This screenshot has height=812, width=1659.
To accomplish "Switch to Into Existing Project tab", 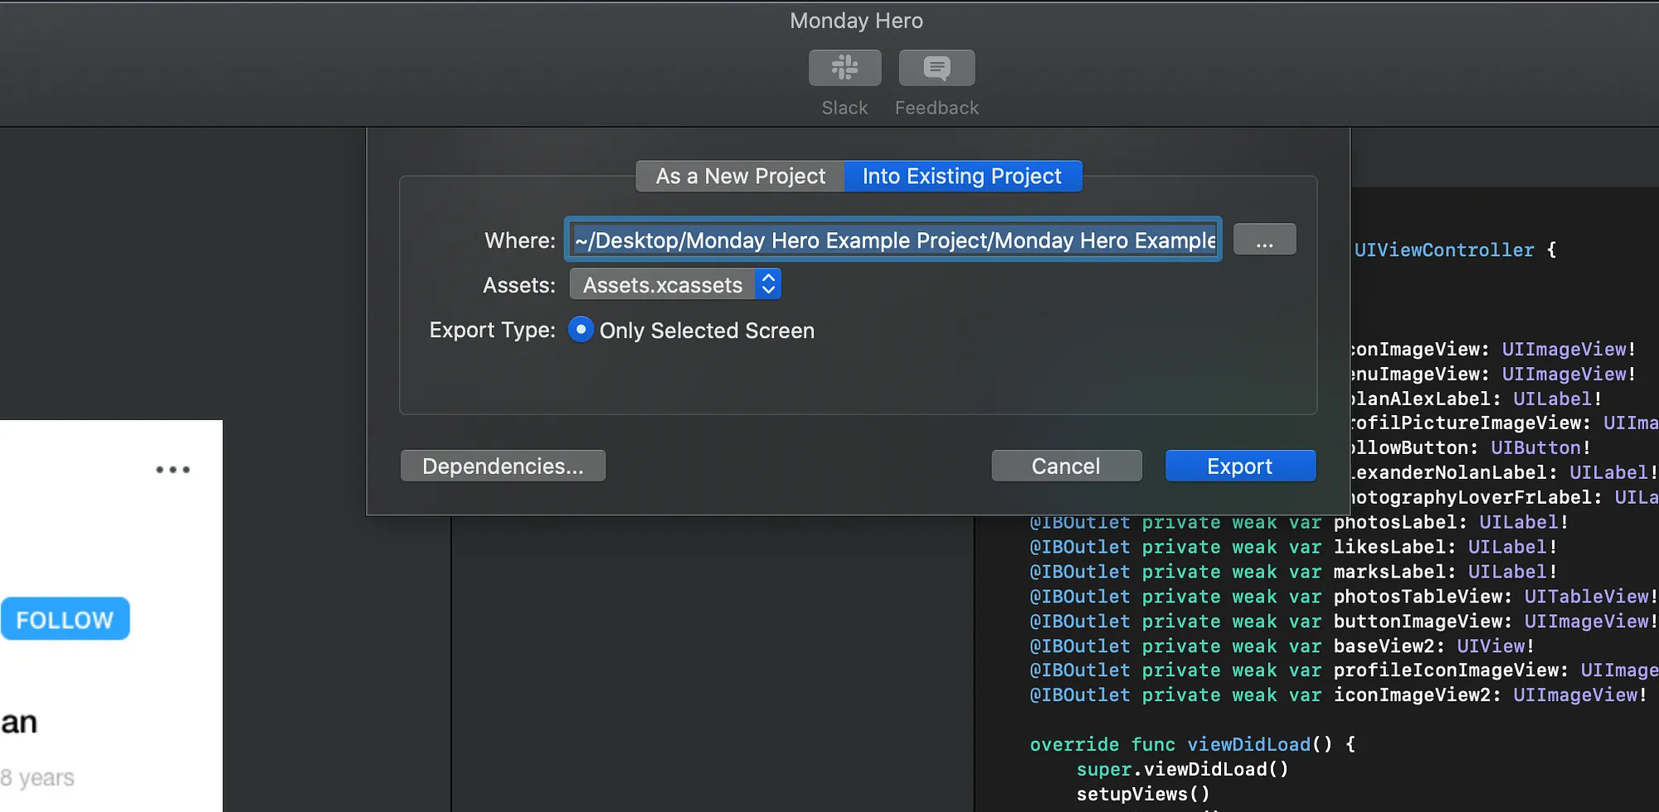I will (x=962, y=176).
